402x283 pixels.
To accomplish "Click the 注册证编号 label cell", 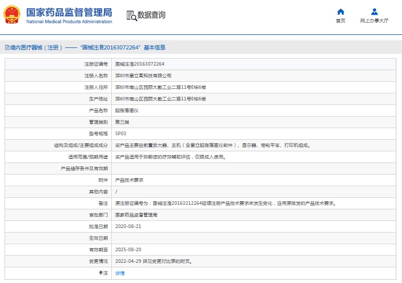I will pos(58,64).
